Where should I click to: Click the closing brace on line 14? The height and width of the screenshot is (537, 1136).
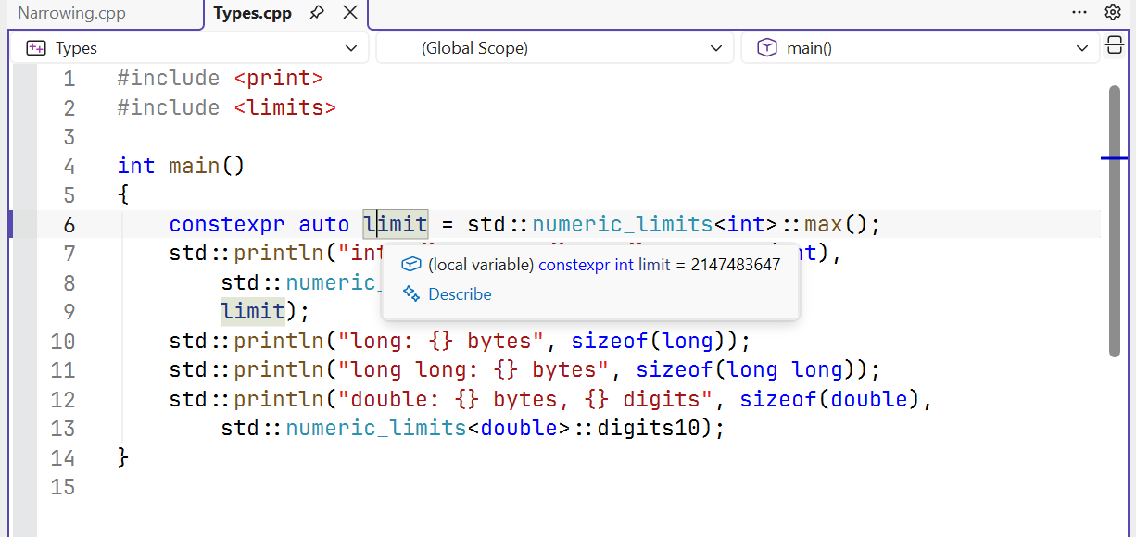pyautogui.click(x=123, y=457)
